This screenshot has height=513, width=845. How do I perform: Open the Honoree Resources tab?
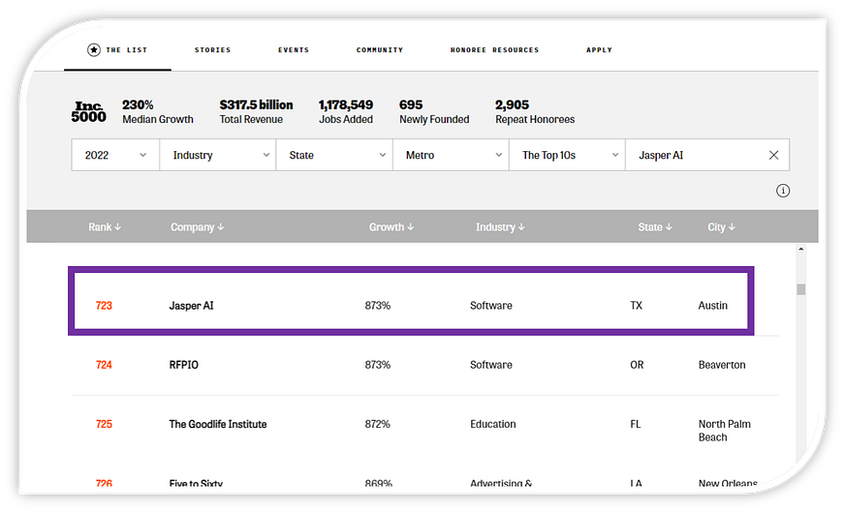(x=494, y=50)
